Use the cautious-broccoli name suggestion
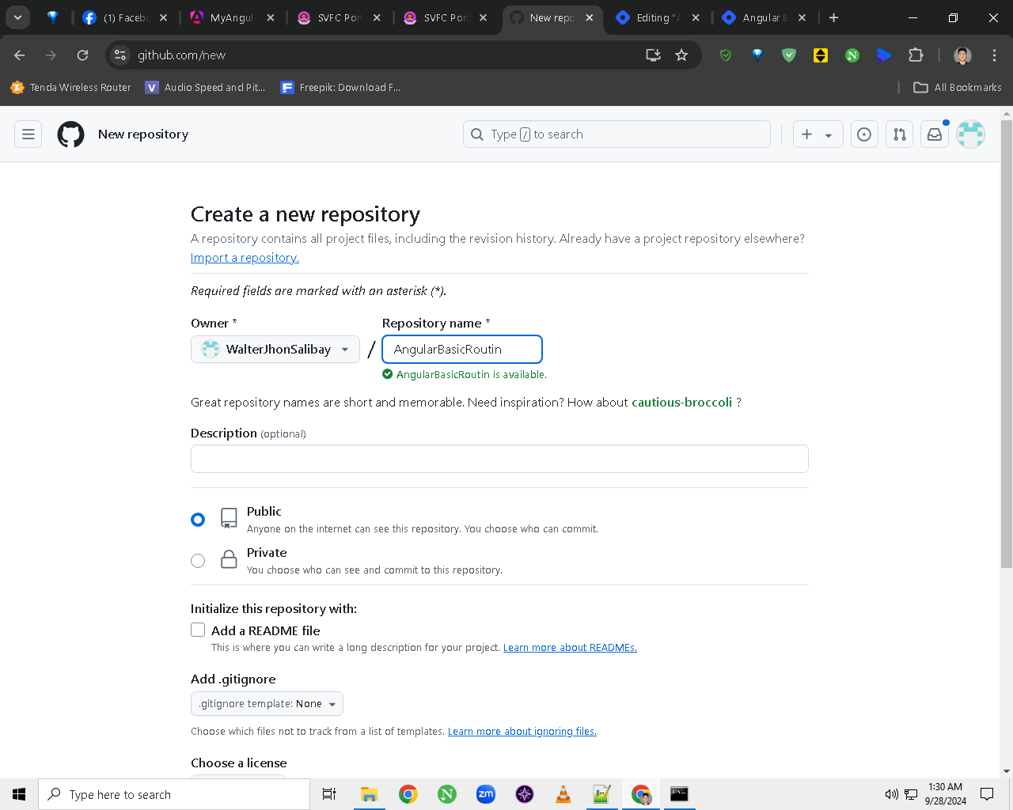This screenshot has width=1013, height=810. pos(681,403)
